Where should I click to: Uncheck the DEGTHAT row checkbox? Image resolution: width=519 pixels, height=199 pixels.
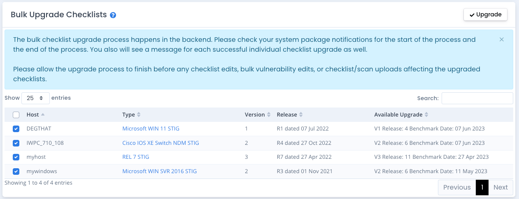point(16,129)
